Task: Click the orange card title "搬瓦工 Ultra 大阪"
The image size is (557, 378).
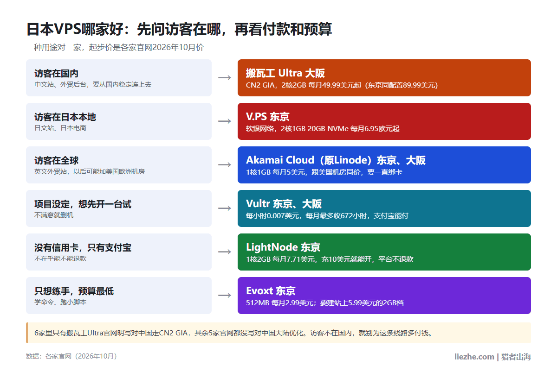Action: coord(285,73)
